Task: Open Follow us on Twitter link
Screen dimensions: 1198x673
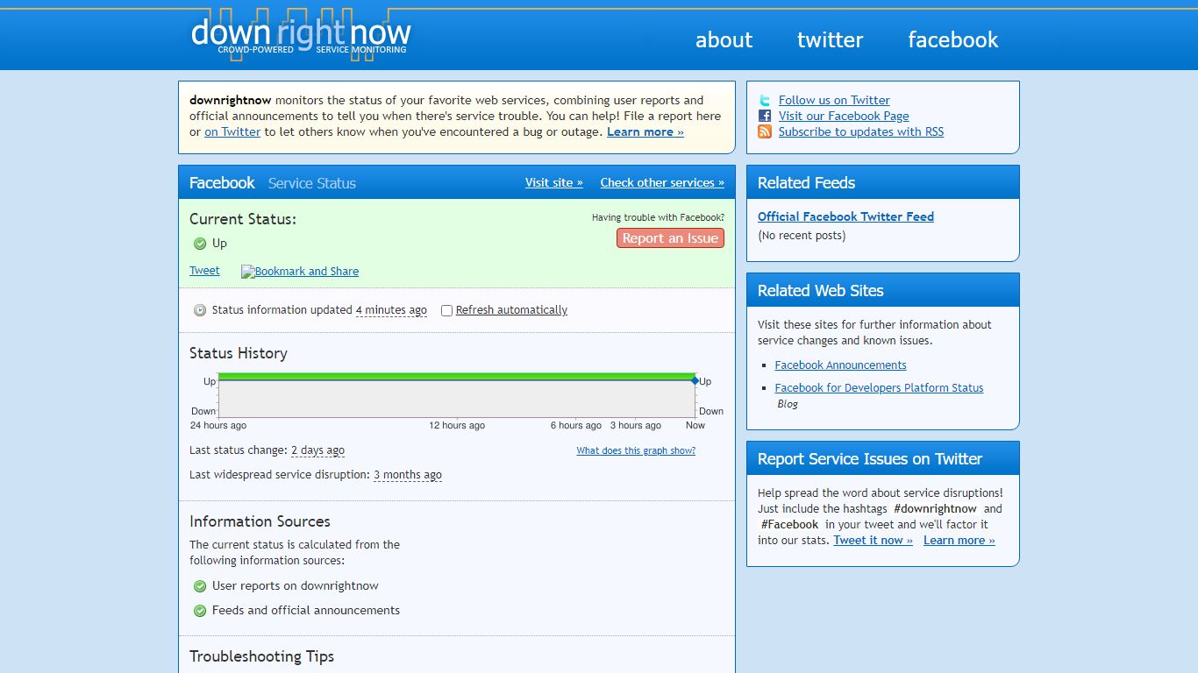Action: click(834, 100)
